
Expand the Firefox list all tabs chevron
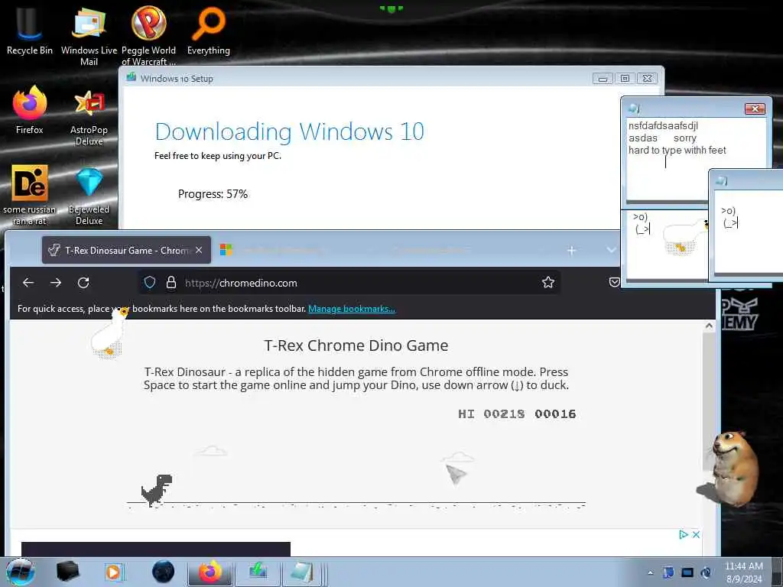[x=611, y=250]
